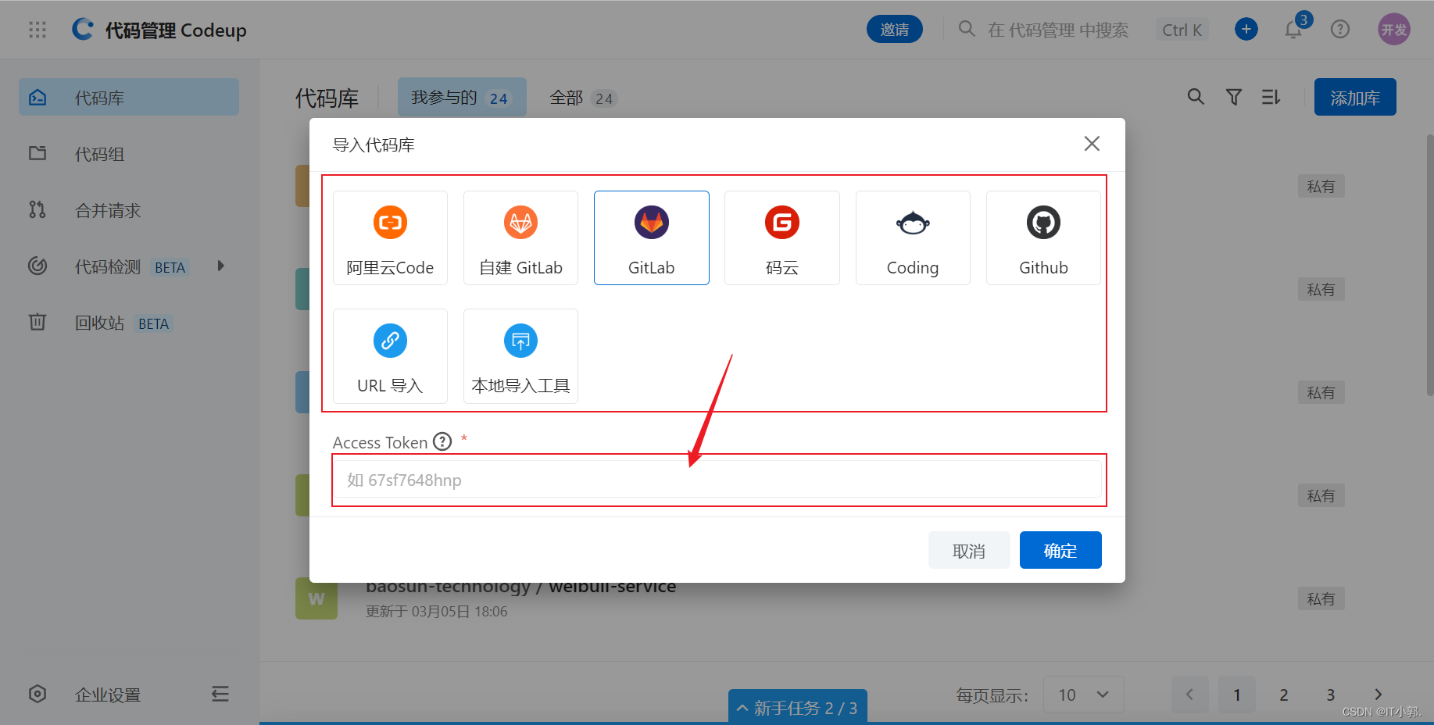This screenshot has height=725, width=1434.
Task: Pick the Github import source
Action: tap(1043, 237)
